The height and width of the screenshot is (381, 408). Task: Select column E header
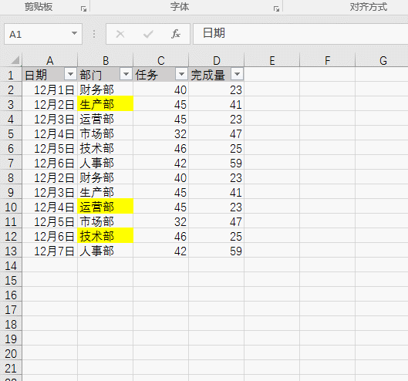pyautogui.click(x=272, y=61)
